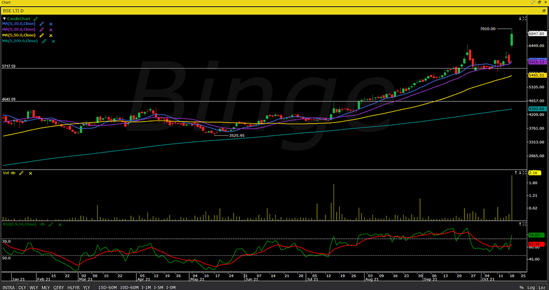Edit CandleChart settings with the green pencil
This screenshot has width=549, height=290.
tap(36, 18)
